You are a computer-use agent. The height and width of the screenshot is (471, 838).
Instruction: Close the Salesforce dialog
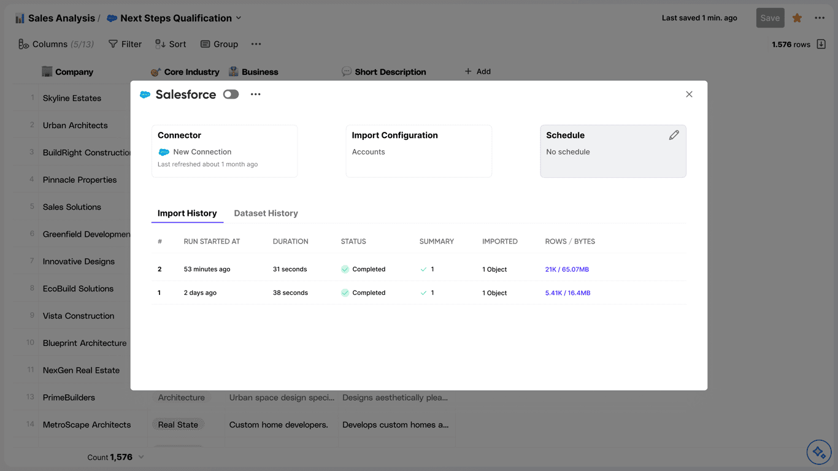coord(689,94)
